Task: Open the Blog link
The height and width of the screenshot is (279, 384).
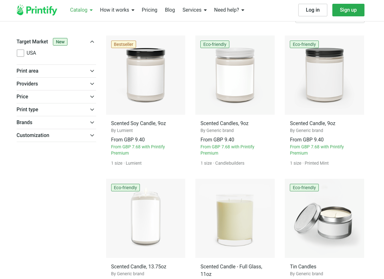Action: point(170,10)
